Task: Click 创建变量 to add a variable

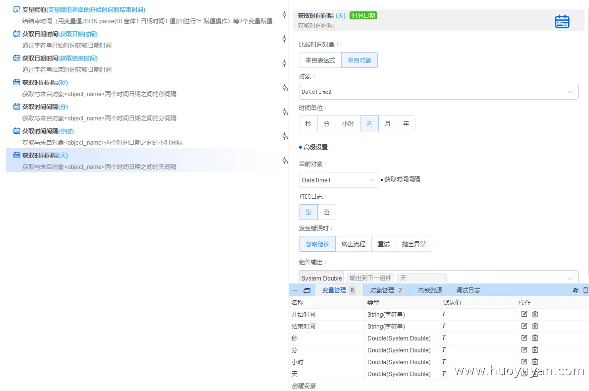Action: pyautogui.click(x=303, y=386)
